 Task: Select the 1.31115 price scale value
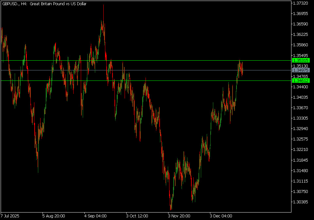[301, 181]
